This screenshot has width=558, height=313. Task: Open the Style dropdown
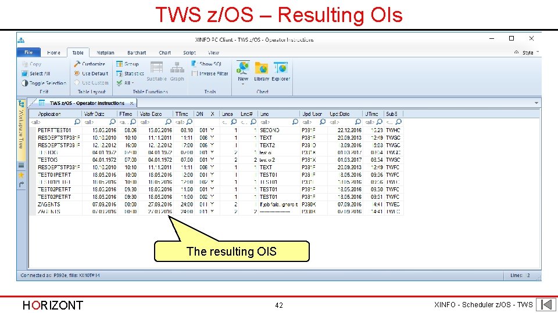tap(531, 53)
